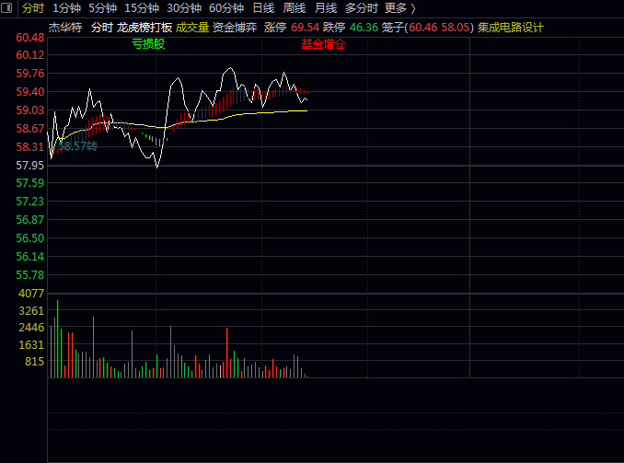Screen dimensions: 624x463
Task: Switch to the 1分钟 chart period
Action: pos(66,8)
